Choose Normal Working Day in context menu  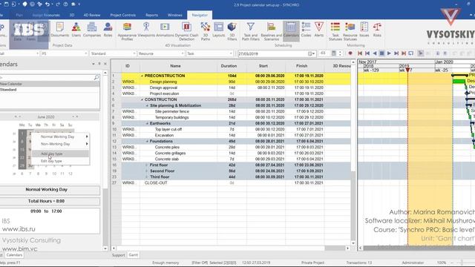pyautogui.click(x=61, y=136)
